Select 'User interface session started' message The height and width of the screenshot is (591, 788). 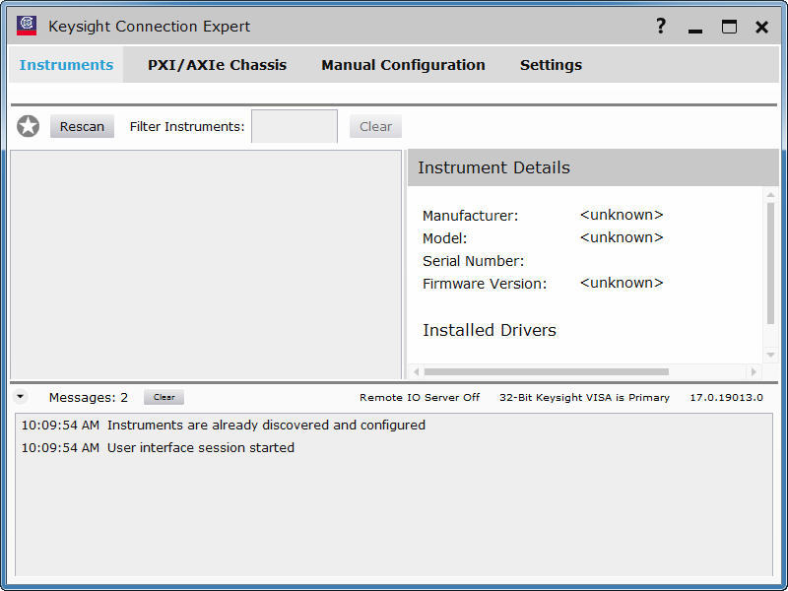click(201, 448)
